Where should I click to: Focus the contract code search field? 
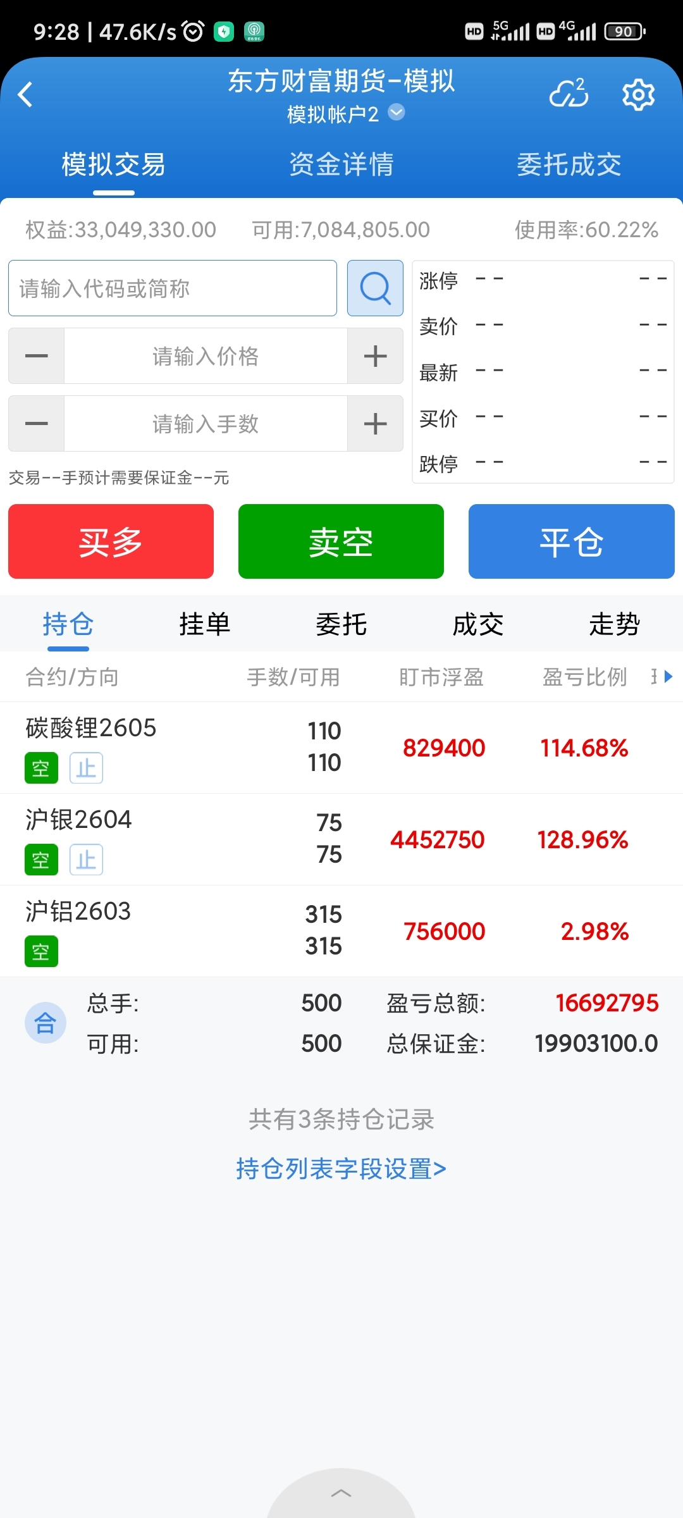click(x=173, y=288)
